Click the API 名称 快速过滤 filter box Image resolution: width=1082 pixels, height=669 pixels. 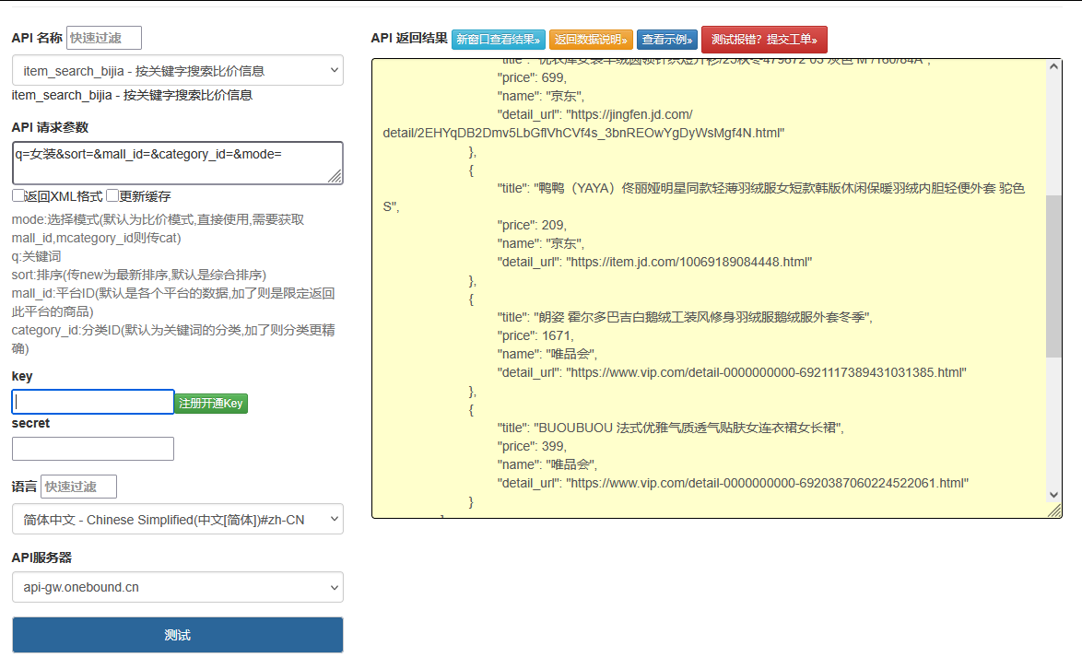click(101, 38)
